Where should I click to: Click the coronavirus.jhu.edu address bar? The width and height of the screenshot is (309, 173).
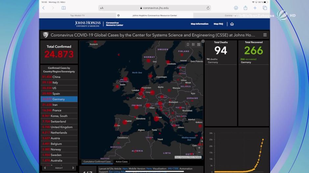tap(154, 8)
